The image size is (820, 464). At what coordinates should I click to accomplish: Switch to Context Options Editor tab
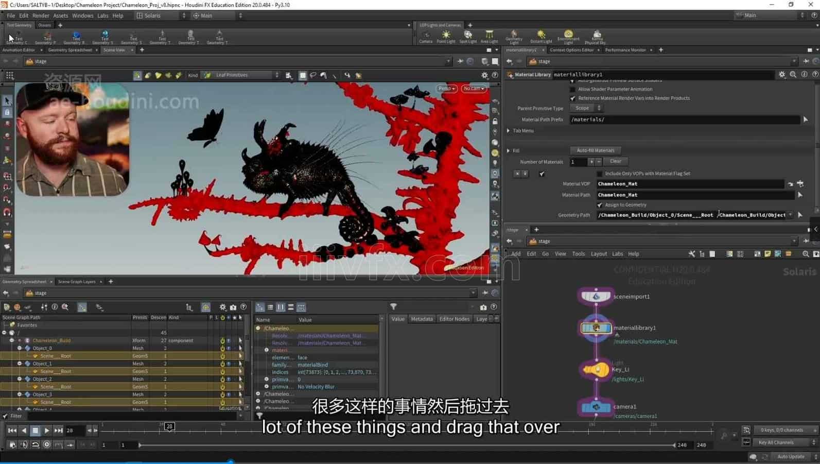tap(571, 50)
